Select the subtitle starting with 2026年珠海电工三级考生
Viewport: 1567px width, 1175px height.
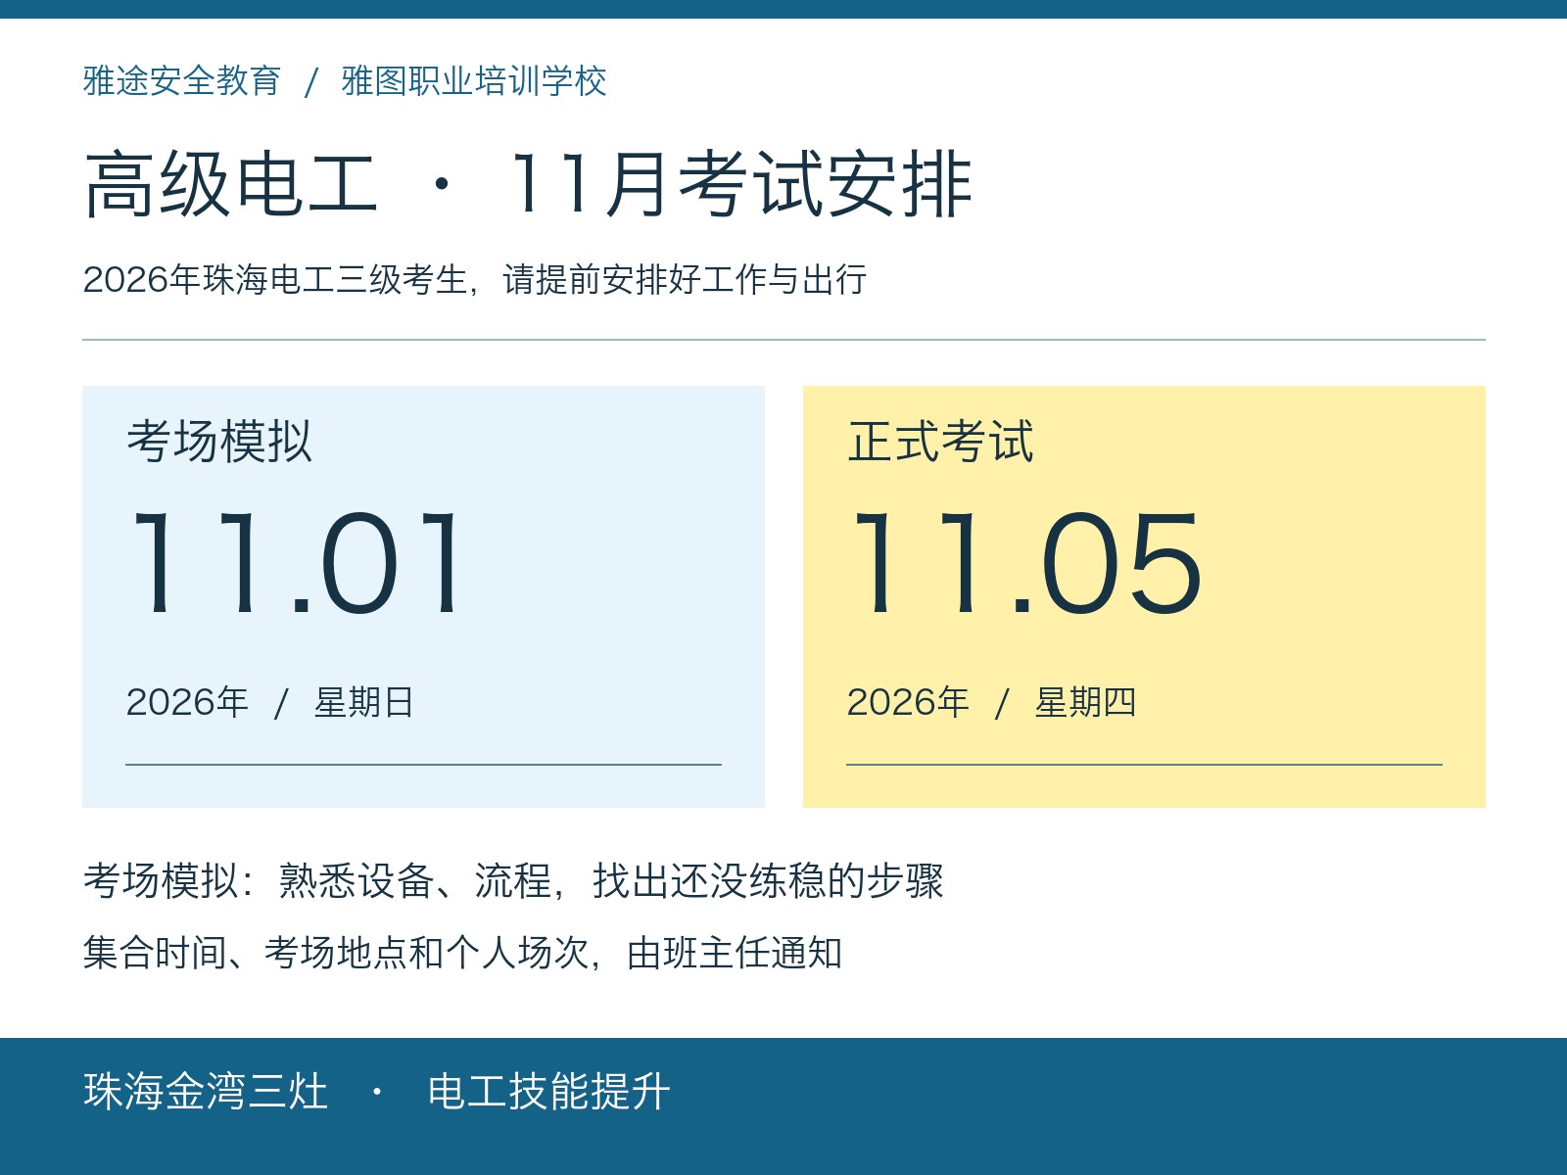pos(475,279)
